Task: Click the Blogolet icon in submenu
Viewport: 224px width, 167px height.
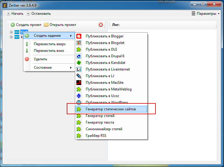Action: tap(79, 43)
